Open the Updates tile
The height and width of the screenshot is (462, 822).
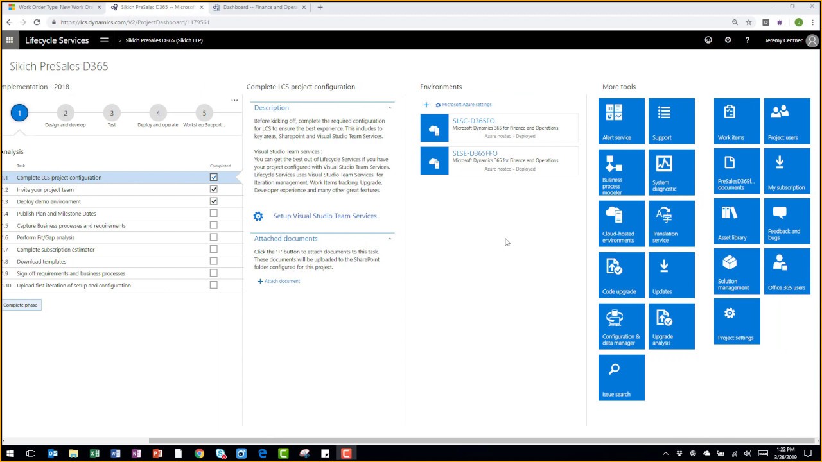pyautogui.click(x=671, y=275)
